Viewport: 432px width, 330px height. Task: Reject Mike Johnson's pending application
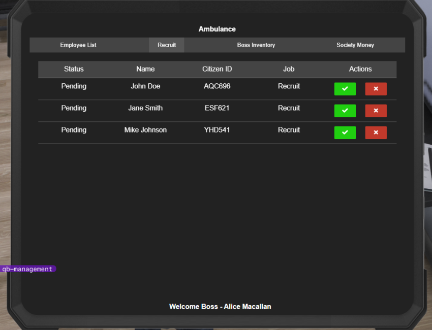(x=376, y=133)
